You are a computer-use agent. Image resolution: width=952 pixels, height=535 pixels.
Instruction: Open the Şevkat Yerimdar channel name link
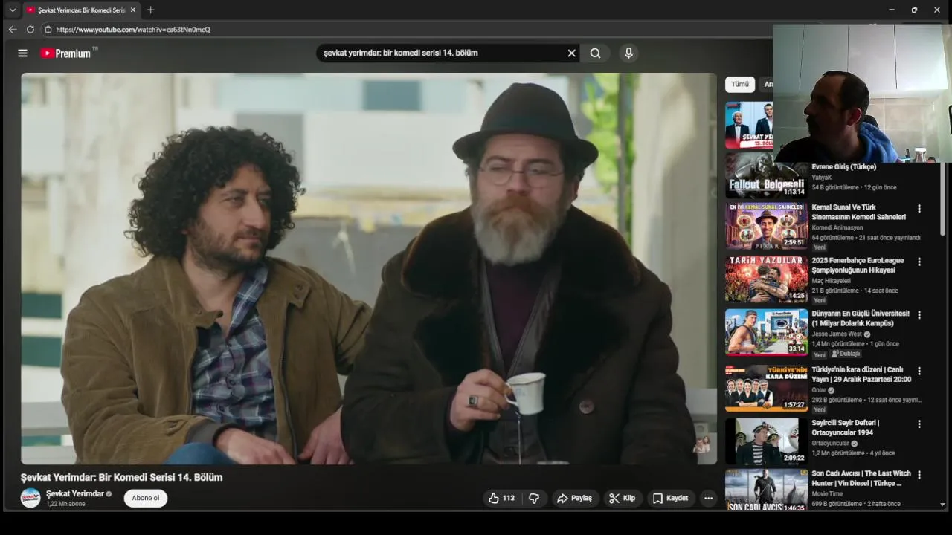click(x=75, y=493)
